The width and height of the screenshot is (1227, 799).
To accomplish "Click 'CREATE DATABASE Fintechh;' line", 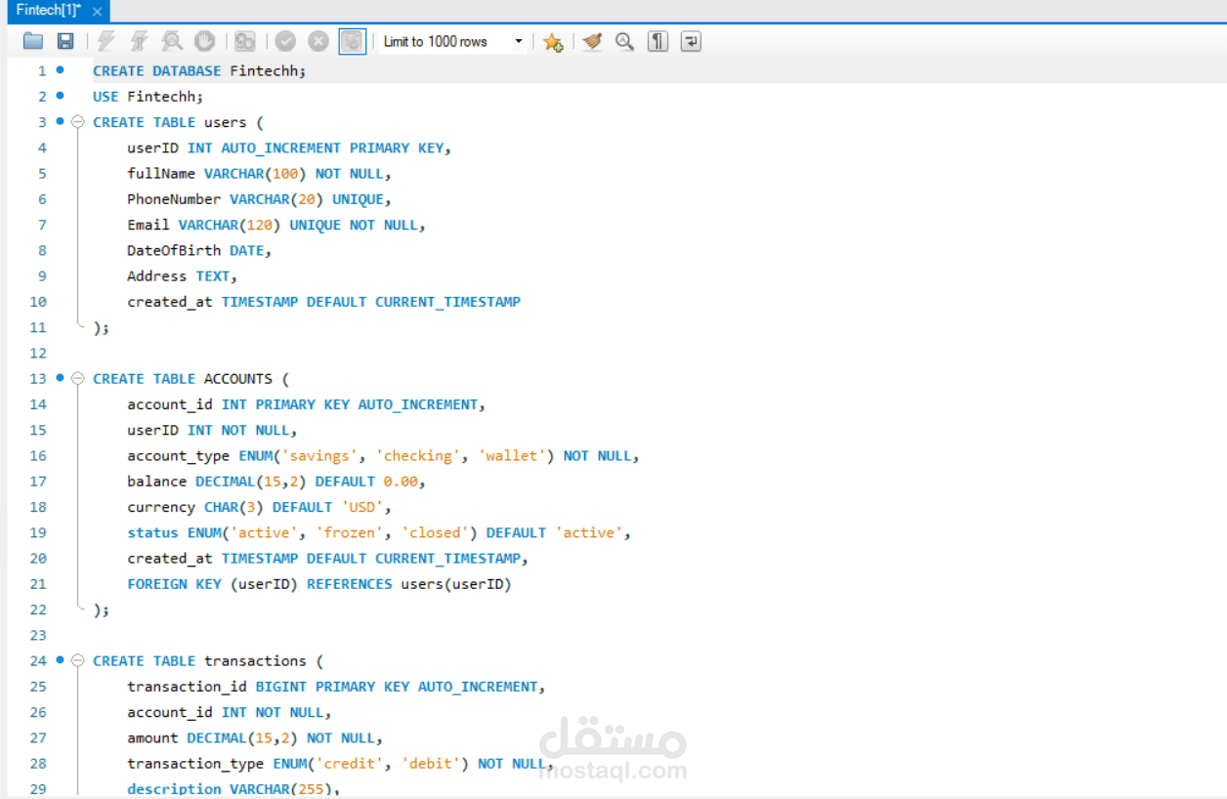I will click(199, 71).
